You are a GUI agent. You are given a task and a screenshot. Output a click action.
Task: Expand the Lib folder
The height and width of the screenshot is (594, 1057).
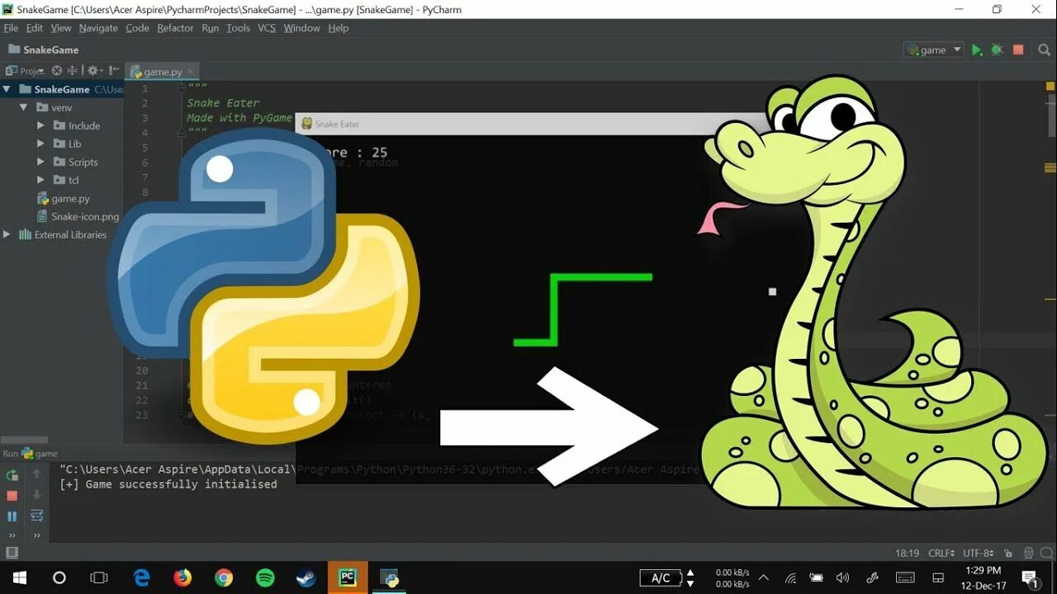click(x=40, y=144)
